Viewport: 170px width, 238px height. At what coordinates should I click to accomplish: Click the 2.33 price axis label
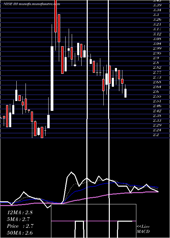pyautogui.click(x=157, y=120)
